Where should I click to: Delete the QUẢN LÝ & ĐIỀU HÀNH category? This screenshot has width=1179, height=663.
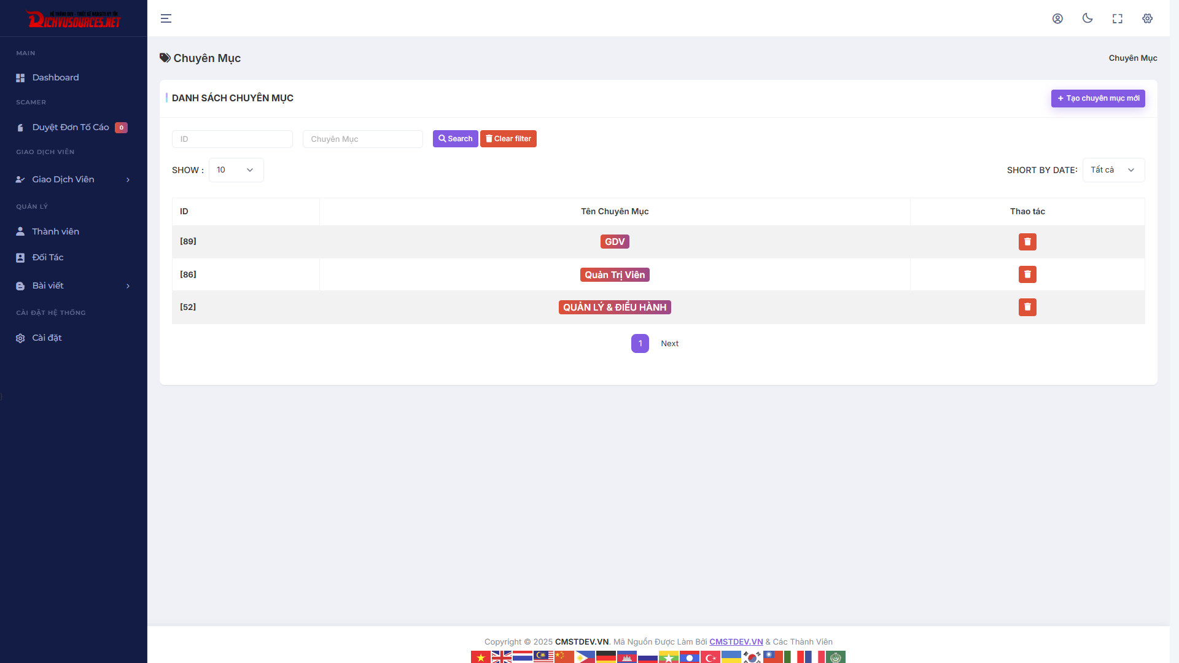click(x=1027, y=307)
